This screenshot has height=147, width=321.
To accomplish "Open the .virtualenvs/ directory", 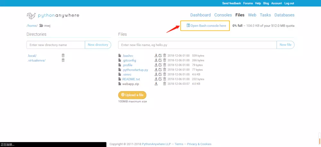I will tap(37, 60).
